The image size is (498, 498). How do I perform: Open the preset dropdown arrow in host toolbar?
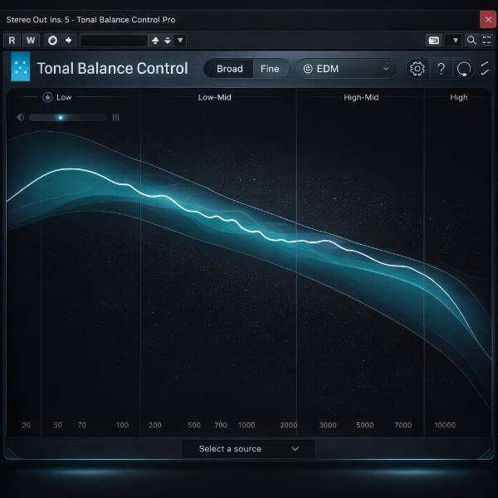(181, 40)
